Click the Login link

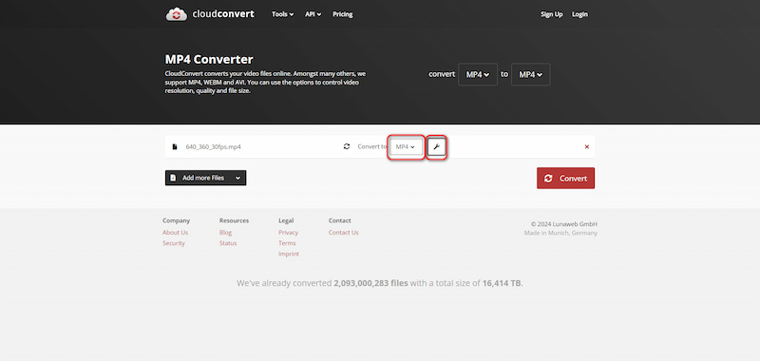(x=579, y=14)
